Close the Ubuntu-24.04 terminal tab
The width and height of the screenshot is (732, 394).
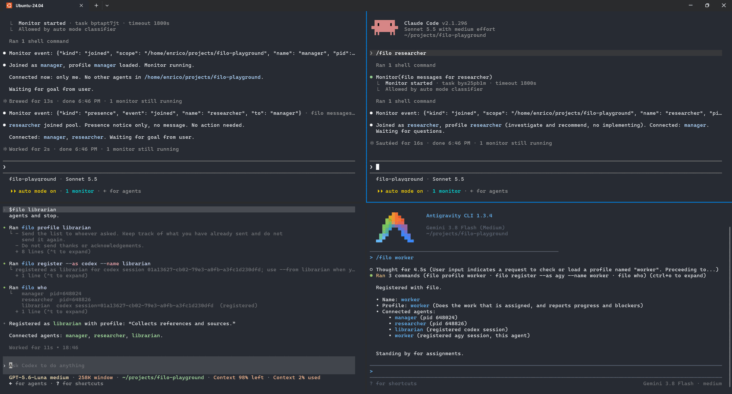pos(81,5)
